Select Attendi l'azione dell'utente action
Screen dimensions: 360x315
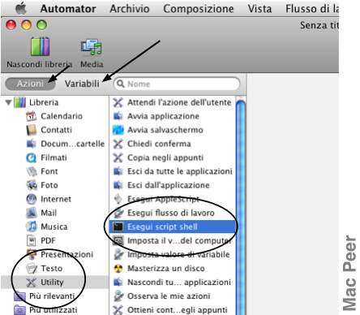(x=173, y=102)
